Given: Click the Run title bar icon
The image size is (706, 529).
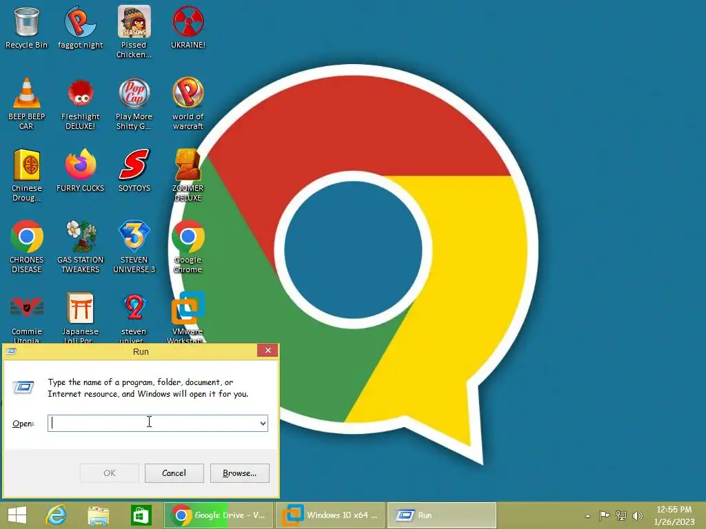Looking at the screenshot, I should pyautogui.click(x=12, y=351).
